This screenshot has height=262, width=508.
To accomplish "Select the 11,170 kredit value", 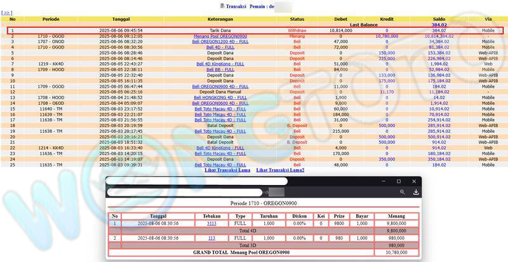I will tap(387, 92).
